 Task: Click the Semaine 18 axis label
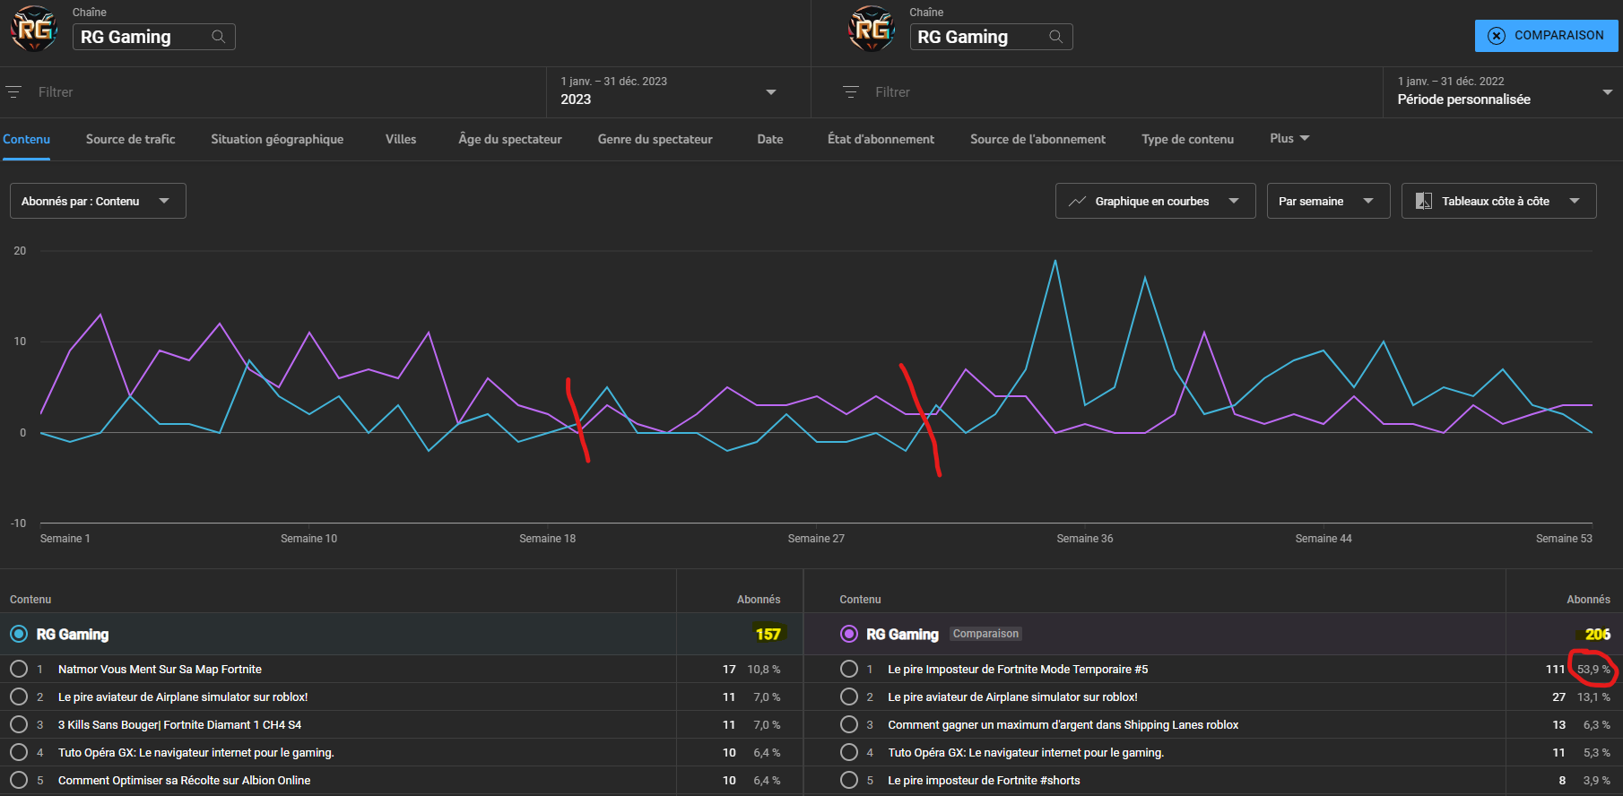[547, 539]
